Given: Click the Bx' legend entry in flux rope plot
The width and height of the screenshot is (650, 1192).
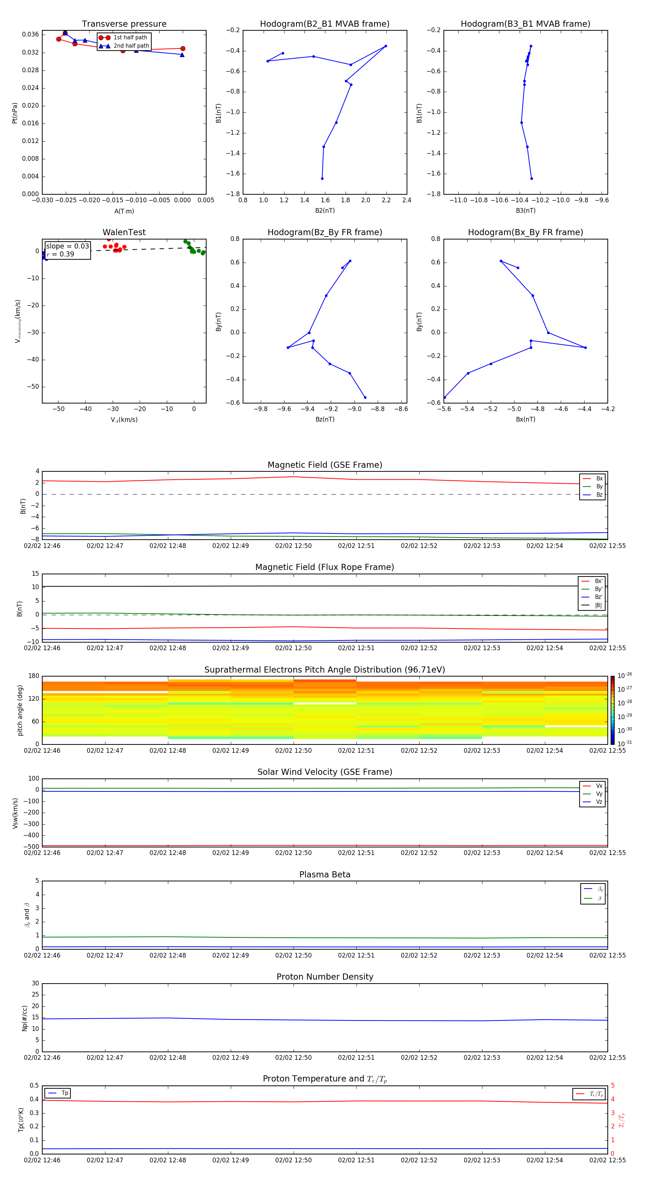Looking at the screenshot, I should 592,581.
